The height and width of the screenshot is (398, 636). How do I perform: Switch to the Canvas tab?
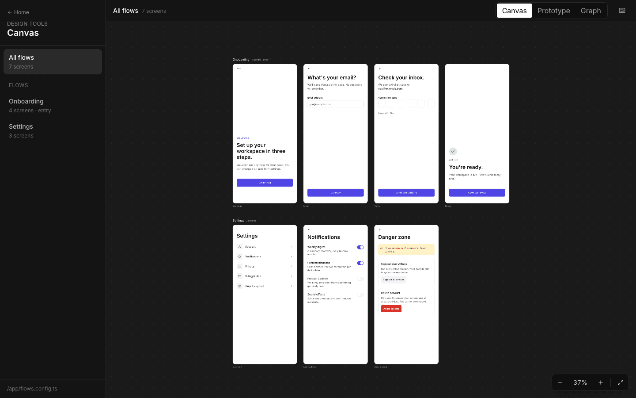coord(515,11)
